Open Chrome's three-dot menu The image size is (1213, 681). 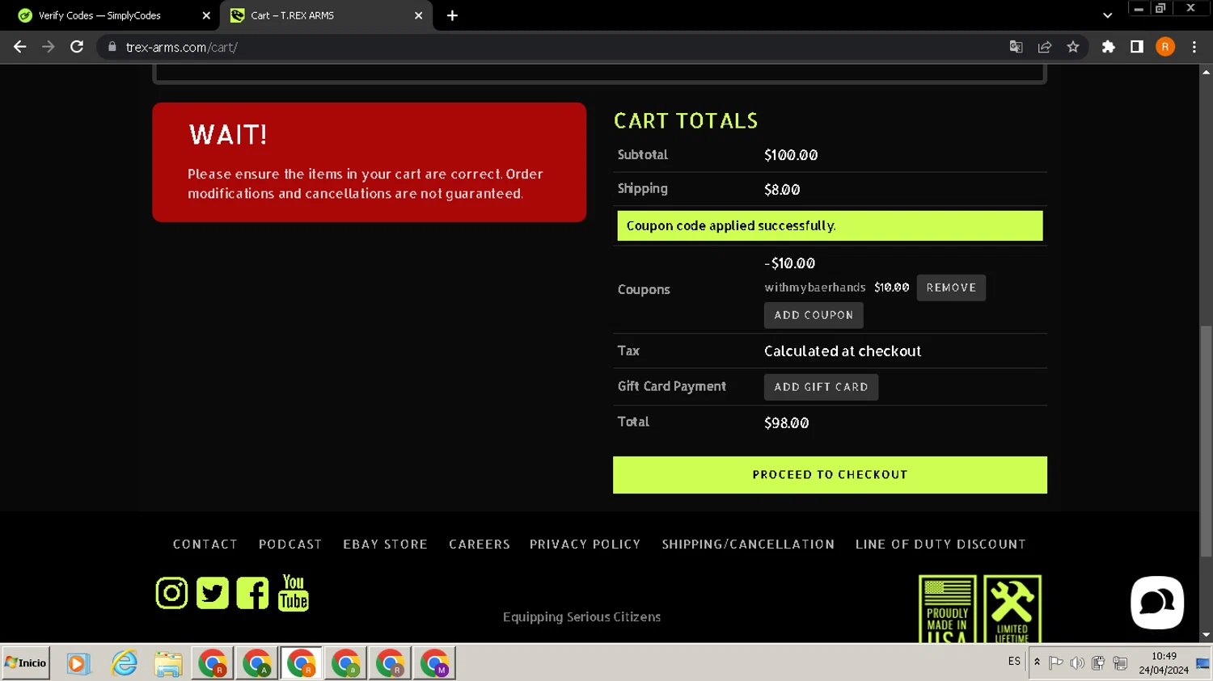(x=1194, y=47)
